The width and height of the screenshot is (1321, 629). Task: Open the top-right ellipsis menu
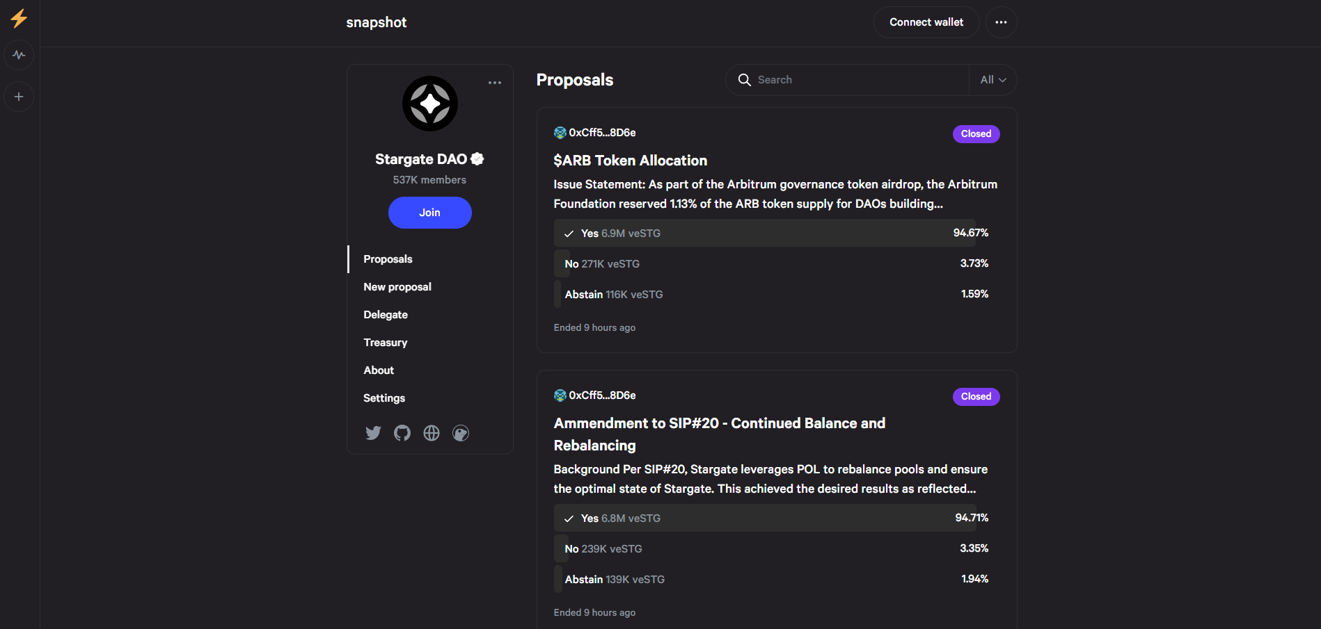coord(1001,22)
